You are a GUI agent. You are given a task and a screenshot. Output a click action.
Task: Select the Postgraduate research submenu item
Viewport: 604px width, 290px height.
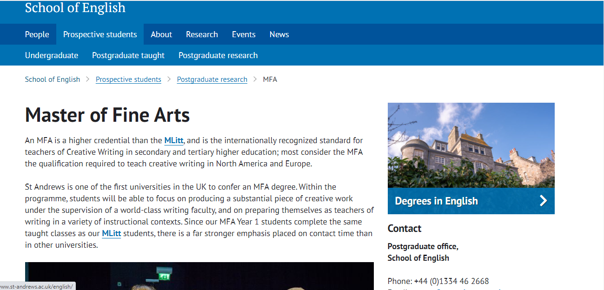click(218, 55)
